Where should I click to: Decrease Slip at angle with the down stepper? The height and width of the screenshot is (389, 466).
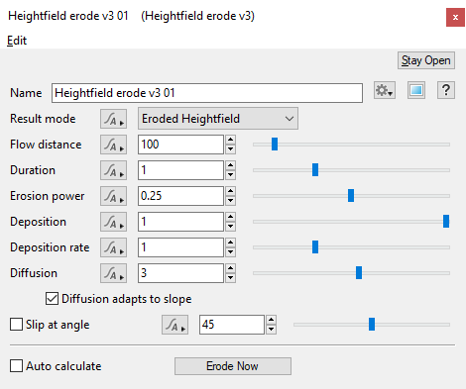coord(272,330)
